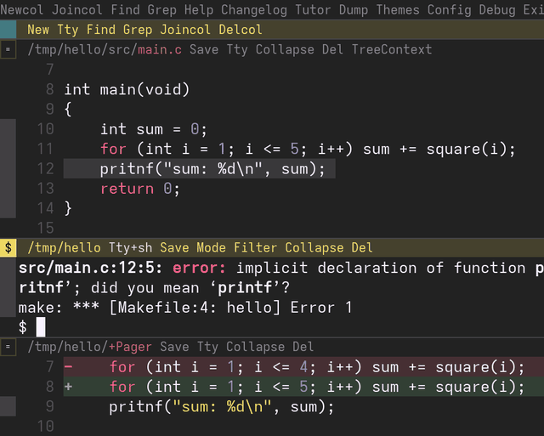Viewport: 544px width, 436px height.
Task: Collapse the +Pager window
Action: pyautogui.click(x=255, y=347)
